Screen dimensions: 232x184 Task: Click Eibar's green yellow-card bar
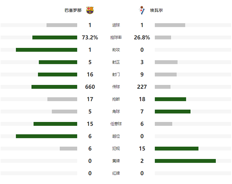tap(185, 161)
